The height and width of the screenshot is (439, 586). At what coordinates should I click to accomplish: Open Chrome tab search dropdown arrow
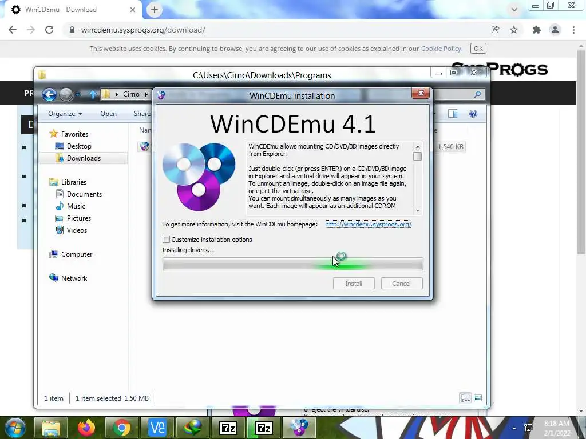pyautogui.click(x=514, y=9)
